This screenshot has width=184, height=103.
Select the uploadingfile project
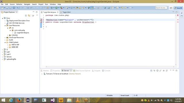[x=11, y=59]
